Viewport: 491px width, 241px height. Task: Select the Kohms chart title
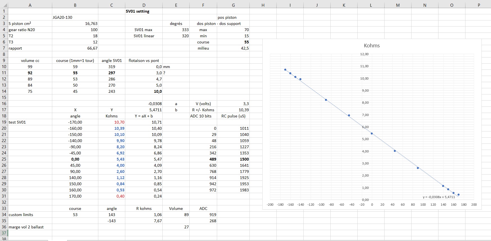[372, 46]
